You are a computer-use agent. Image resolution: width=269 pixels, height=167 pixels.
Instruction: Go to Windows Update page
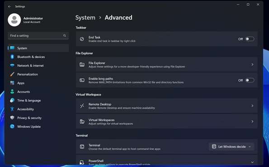38,126
